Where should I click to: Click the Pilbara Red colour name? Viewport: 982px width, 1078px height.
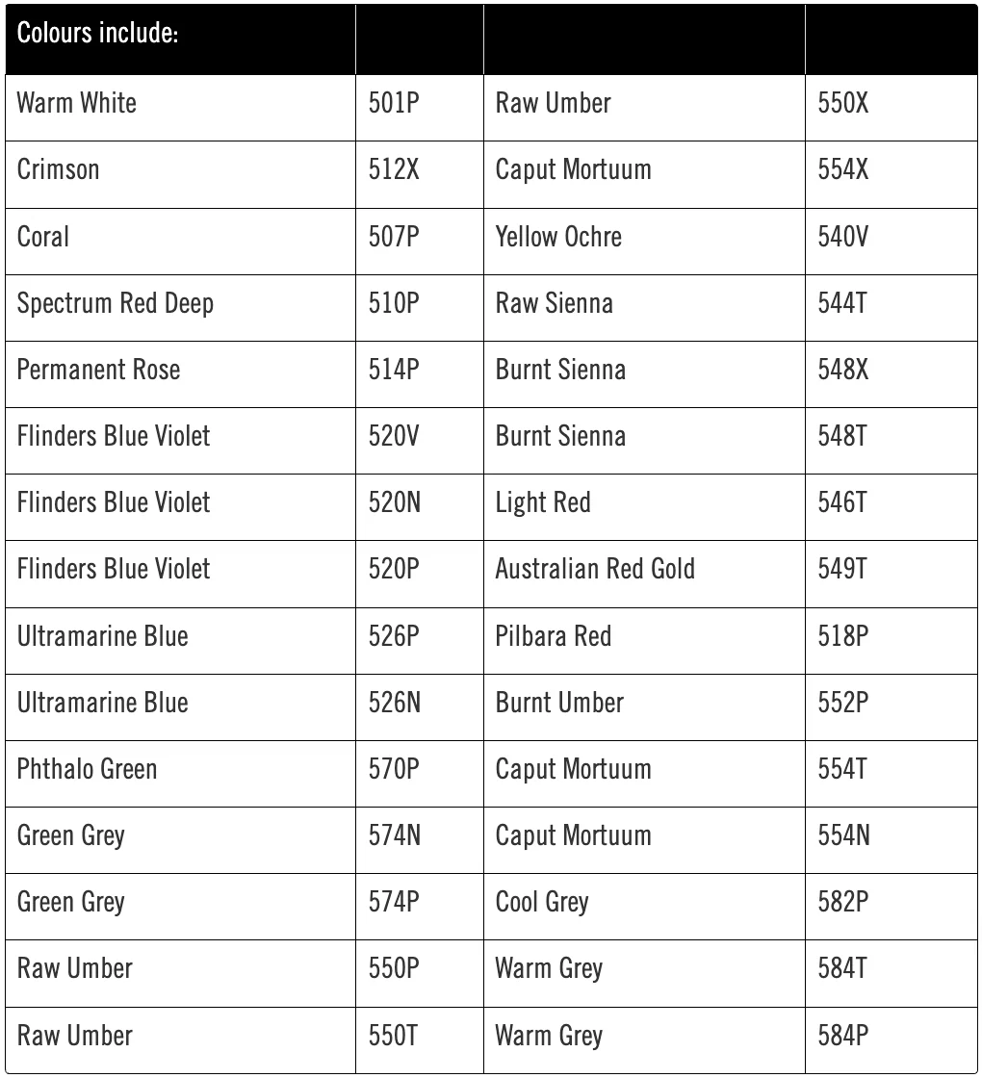coord(554,636)
